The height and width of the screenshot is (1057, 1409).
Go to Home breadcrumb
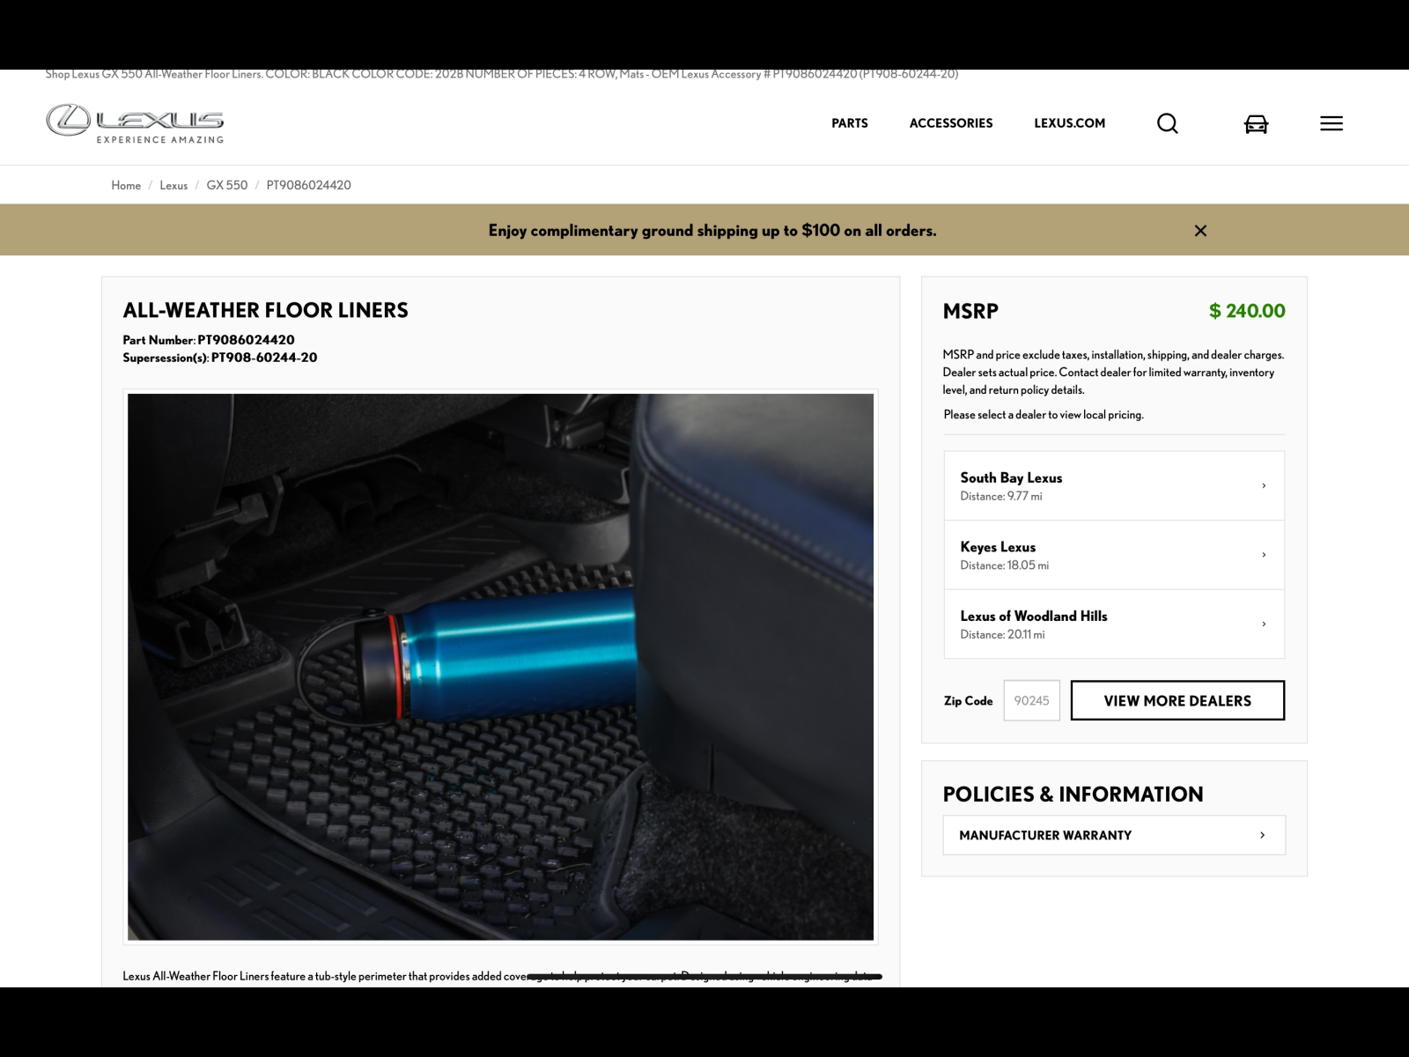pyautogui.click(x=126, y=185)
